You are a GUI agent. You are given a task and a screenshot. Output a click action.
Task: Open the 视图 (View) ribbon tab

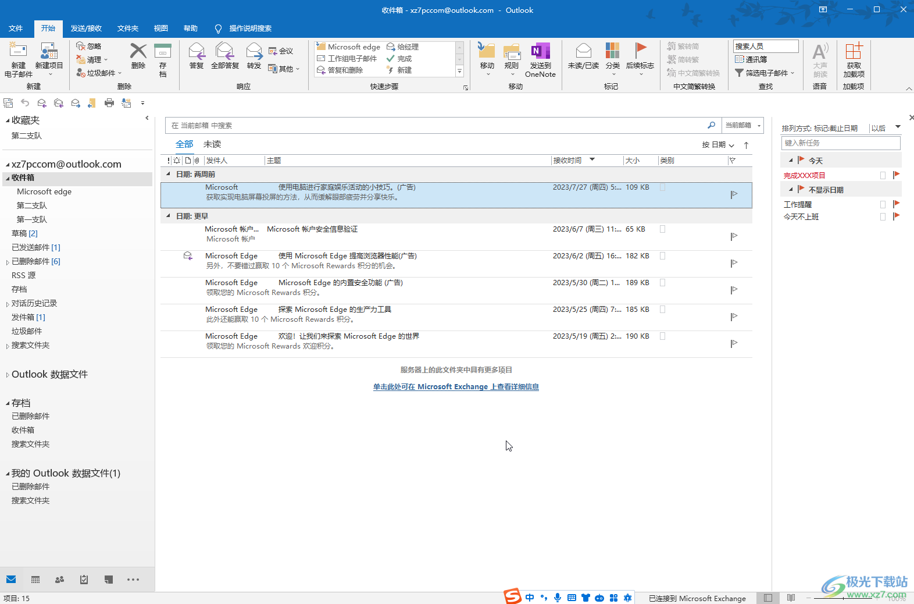coord(161,28)
